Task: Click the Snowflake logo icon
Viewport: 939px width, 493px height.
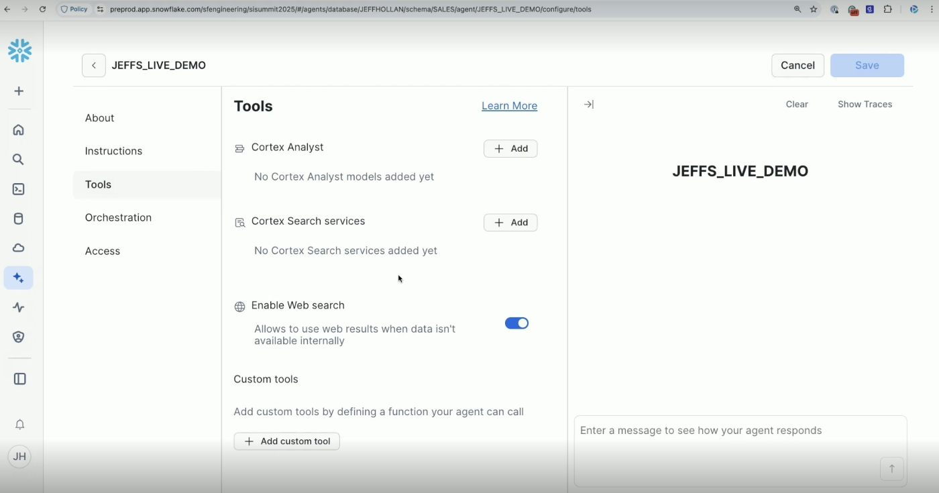Action: [19, 51]
